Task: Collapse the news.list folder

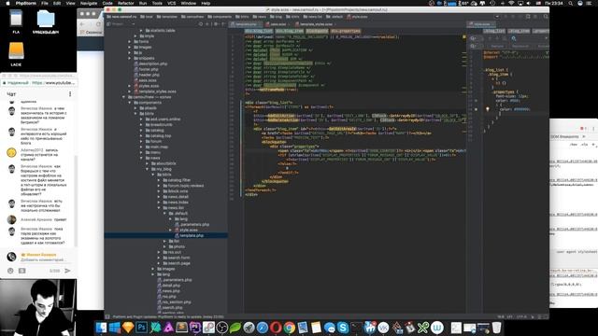Action: click(159, 207)
